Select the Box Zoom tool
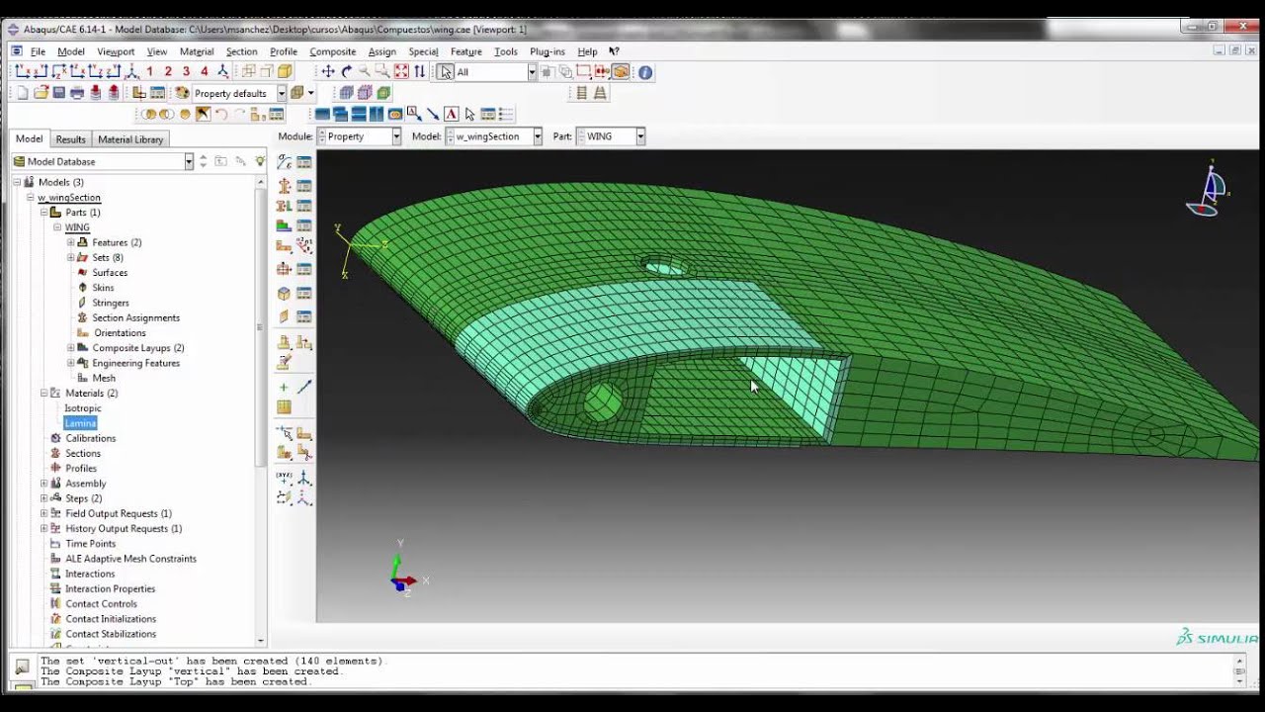1265x712 pixels. coord(382,71)
